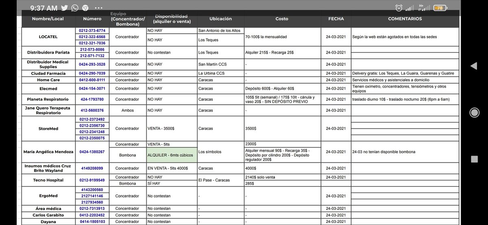Select the ErgoMed name cell

[48, 196]
